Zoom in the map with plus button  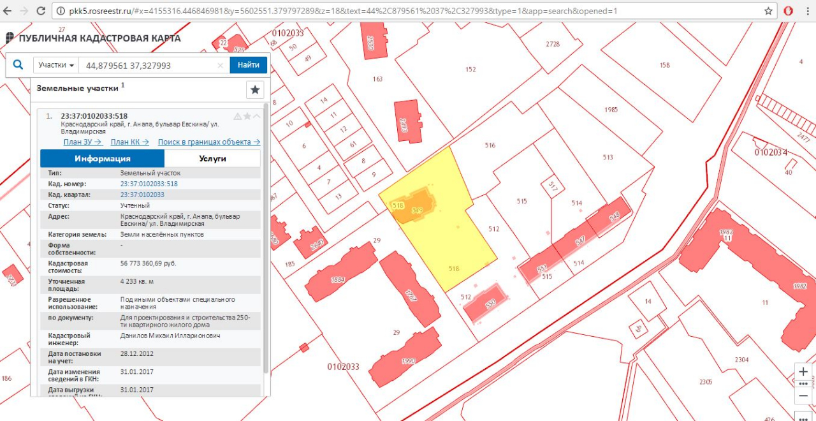803,372
